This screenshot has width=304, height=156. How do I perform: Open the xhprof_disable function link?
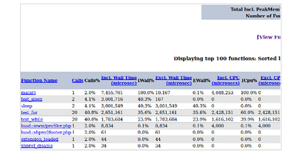37,146
